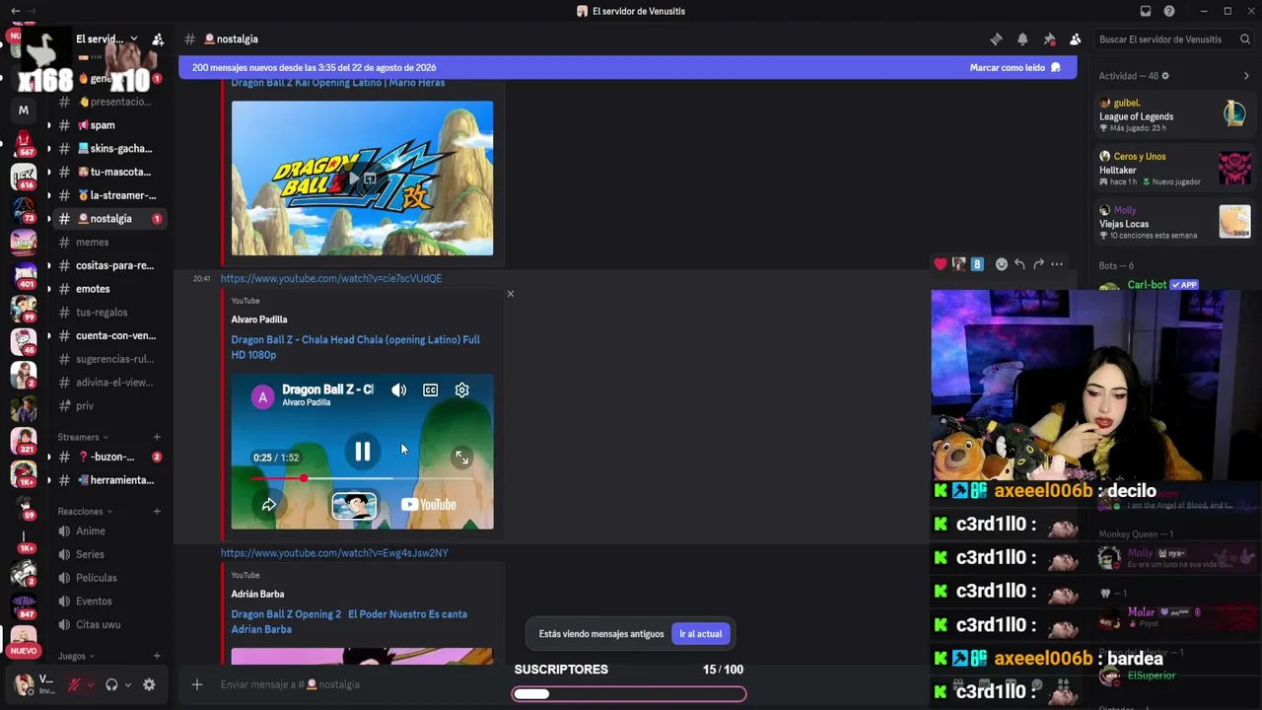
Task: Open the Threads icon in channel header
Action: point(996,39)
